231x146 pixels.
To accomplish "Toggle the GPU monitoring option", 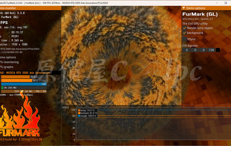I will 9,62.
